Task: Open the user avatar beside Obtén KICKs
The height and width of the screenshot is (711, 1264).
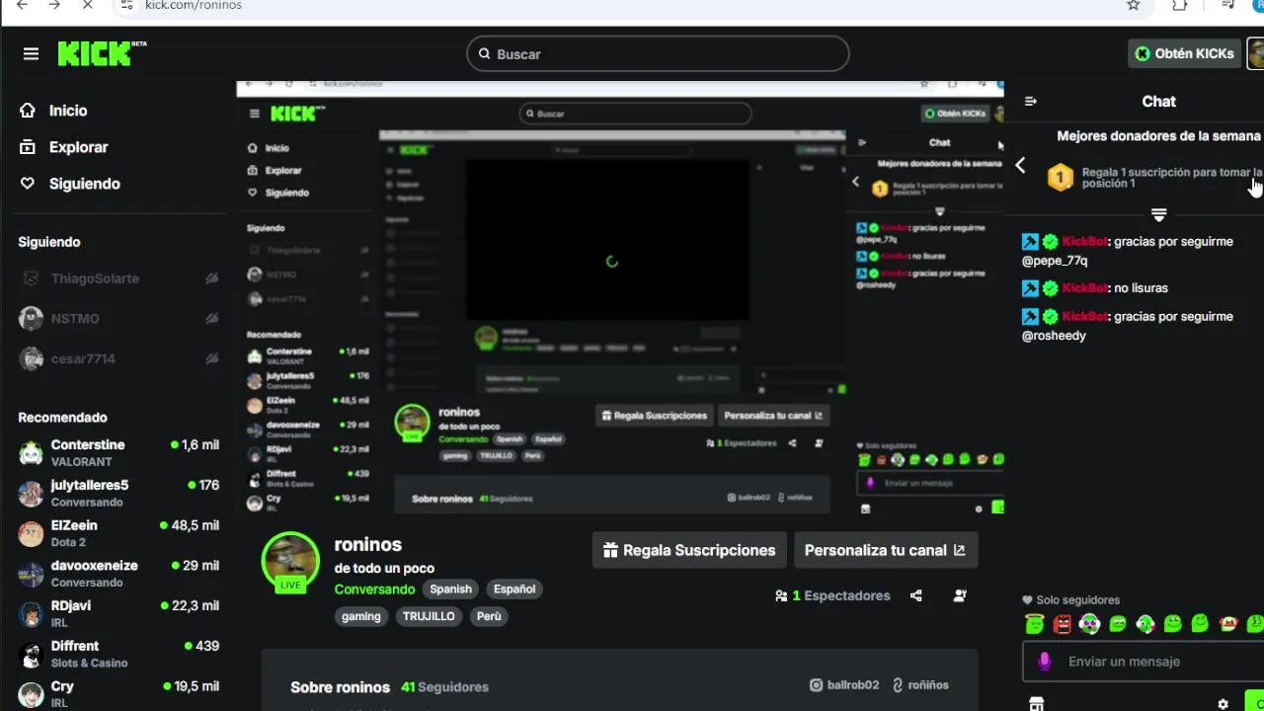Action: [x=1256, y=53]
